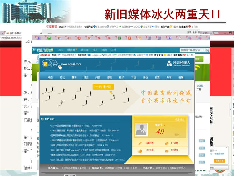Open 首页 in the Tencent Weibo menu
This screenshot has width=234, height=176.
point(61,50)
